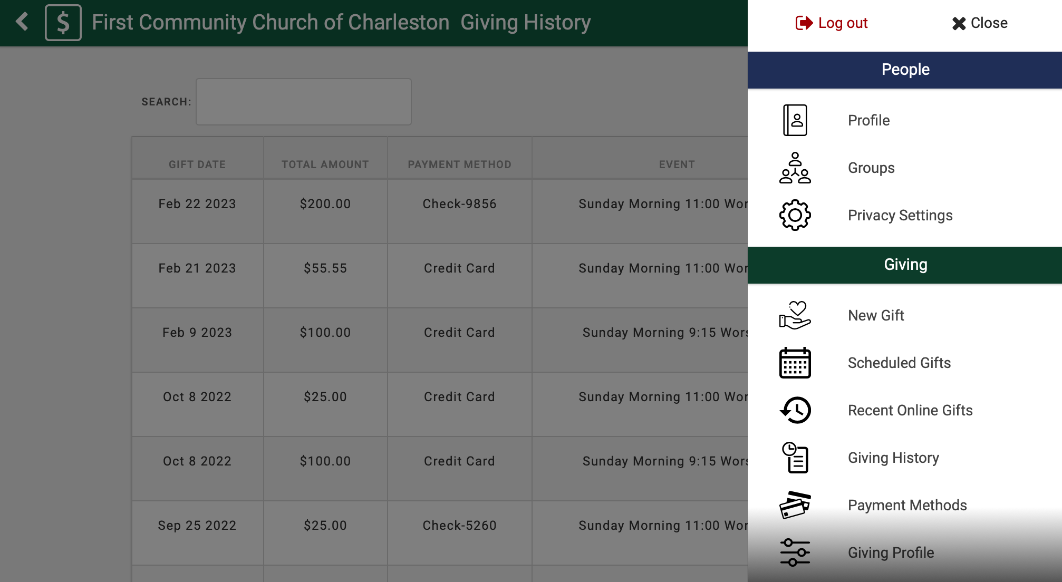Open the Scheduled Gifts menu item
This screenshot has width=1062, height=582.
tap(899, 363)
